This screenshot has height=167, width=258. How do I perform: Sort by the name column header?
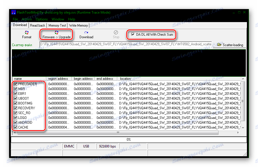pyautogui.click(x=29, y=79)
